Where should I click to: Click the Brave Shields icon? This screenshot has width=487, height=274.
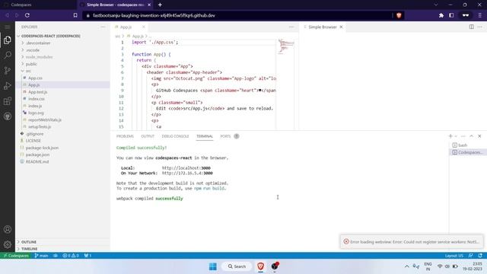[399, 15]
